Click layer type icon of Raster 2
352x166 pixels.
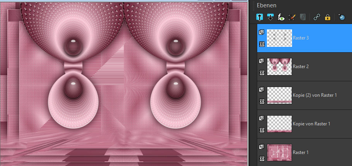262,61
